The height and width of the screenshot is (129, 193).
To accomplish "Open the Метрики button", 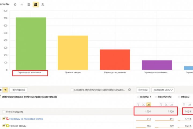I will [x=143, y=90].
